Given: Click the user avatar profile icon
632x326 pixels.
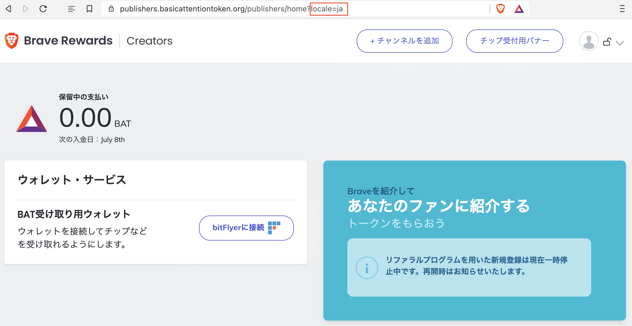Looking at the screenshot, I should [x=589, y=41].
